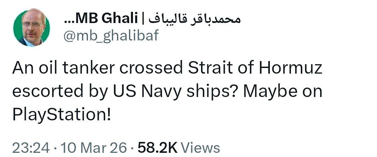The height and width of the screenshot is (157, 377).
Task: Click the "Views" label
Action: [201, 148]
